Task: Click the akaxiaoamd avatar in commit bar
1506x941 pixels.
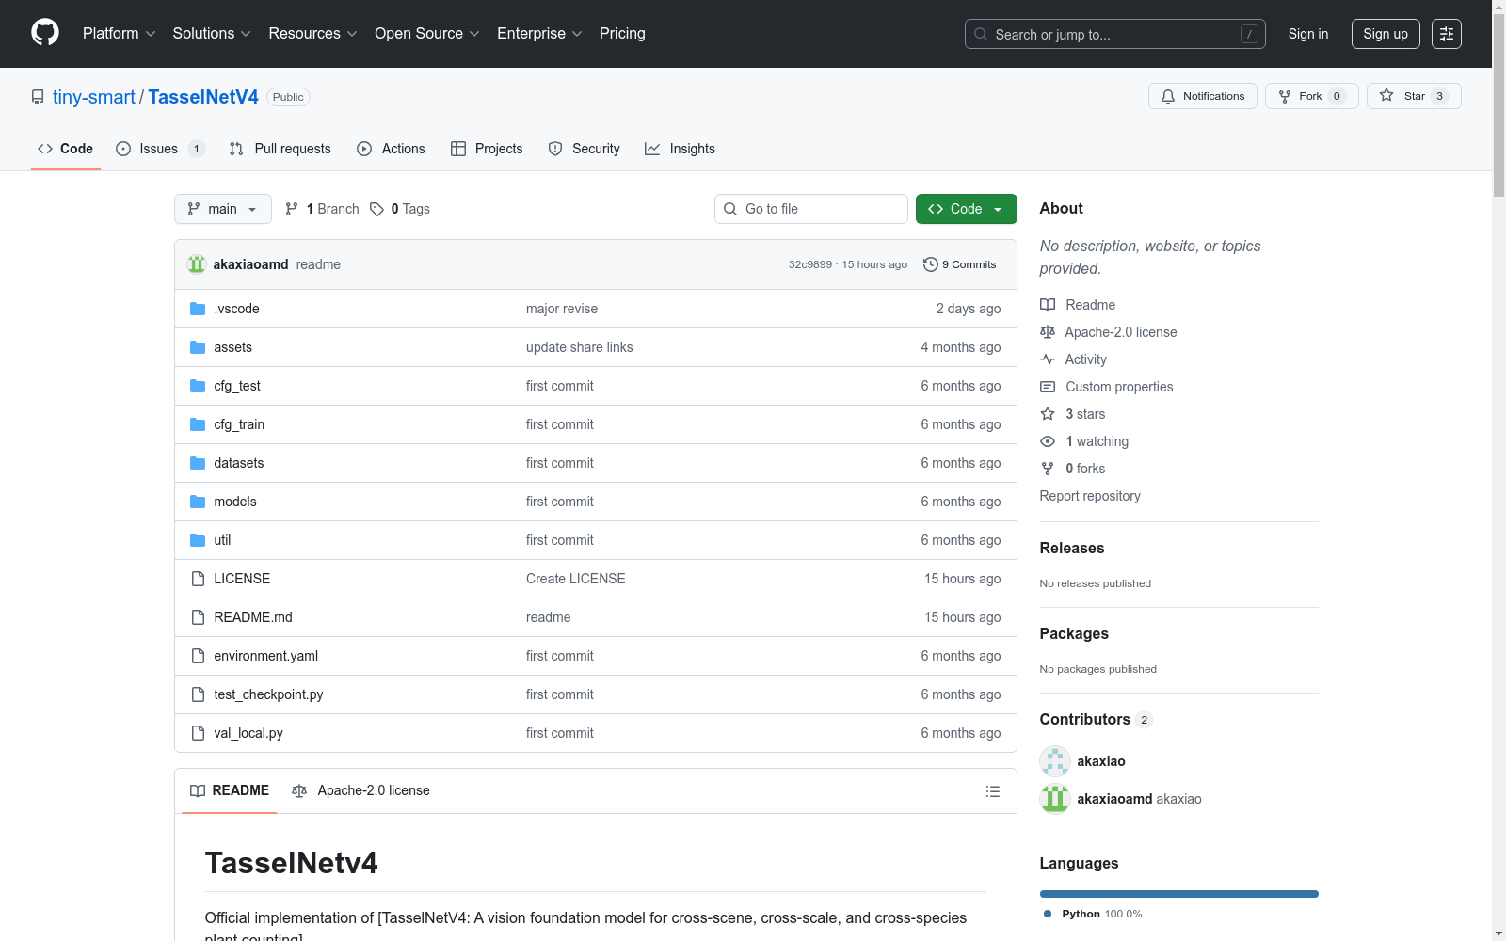Action: [x=197, y=264]
